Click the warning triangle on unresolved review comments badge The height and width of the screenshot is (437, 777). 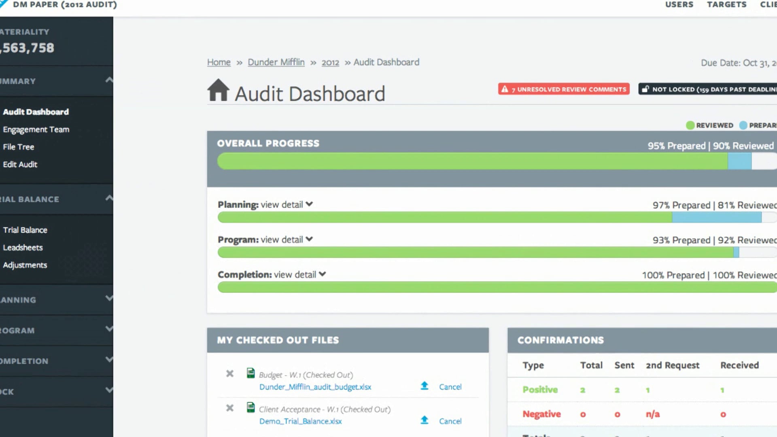coord(505,89)
